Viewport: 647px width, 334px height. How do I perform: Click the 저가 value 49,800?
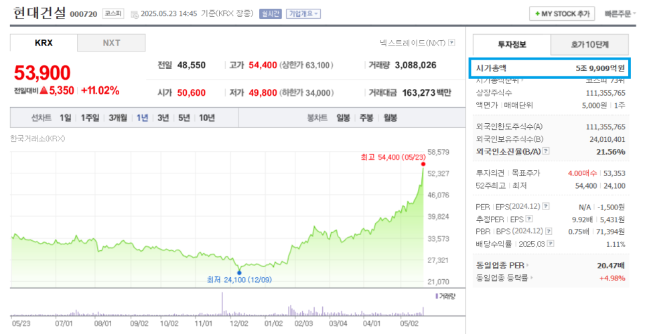[x=263, y=93]
